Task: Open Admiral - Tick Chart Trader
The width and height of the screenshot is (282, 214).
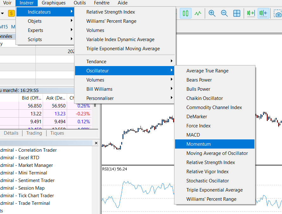Action: [27, 195]
